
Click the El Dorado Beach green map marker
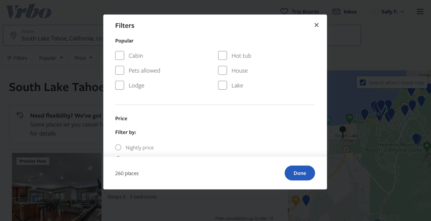(x=349, y=117)
